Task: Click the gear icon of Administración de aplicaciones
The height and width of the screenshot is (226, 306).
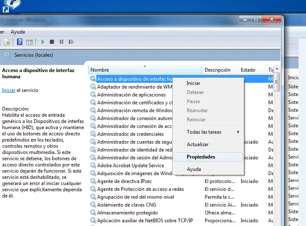Action: click(x=93, y=94)
